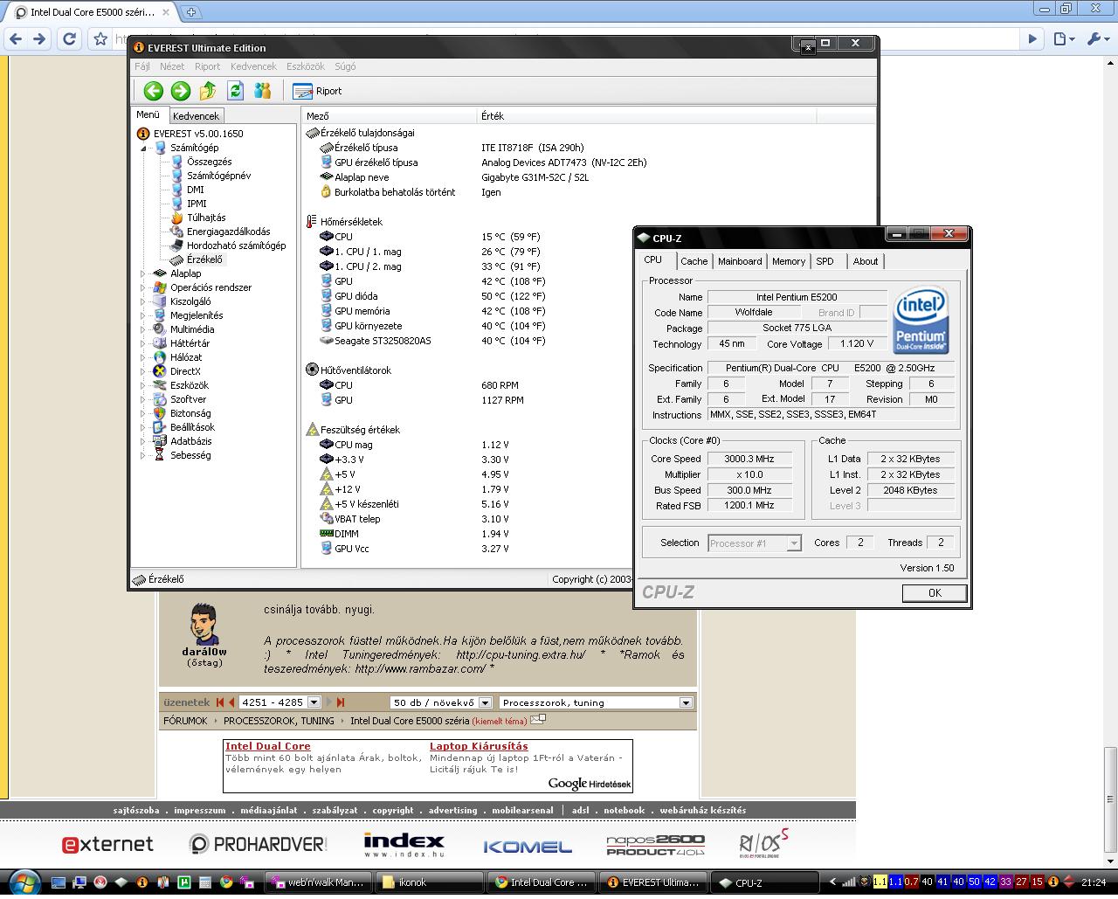Screen dimensions: 1118x899
Task: Click the Adatbázis icon in the tree
Action: pyautogui.click(x=160, y=441)
